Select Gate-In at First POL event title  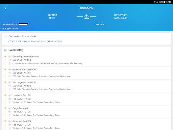pyautogui.click(x=22, y=121)
